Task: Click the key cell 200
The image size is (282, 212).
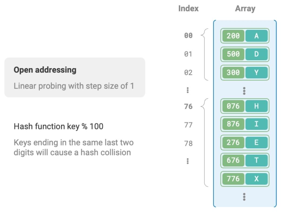Action: (x=233, y=36)
